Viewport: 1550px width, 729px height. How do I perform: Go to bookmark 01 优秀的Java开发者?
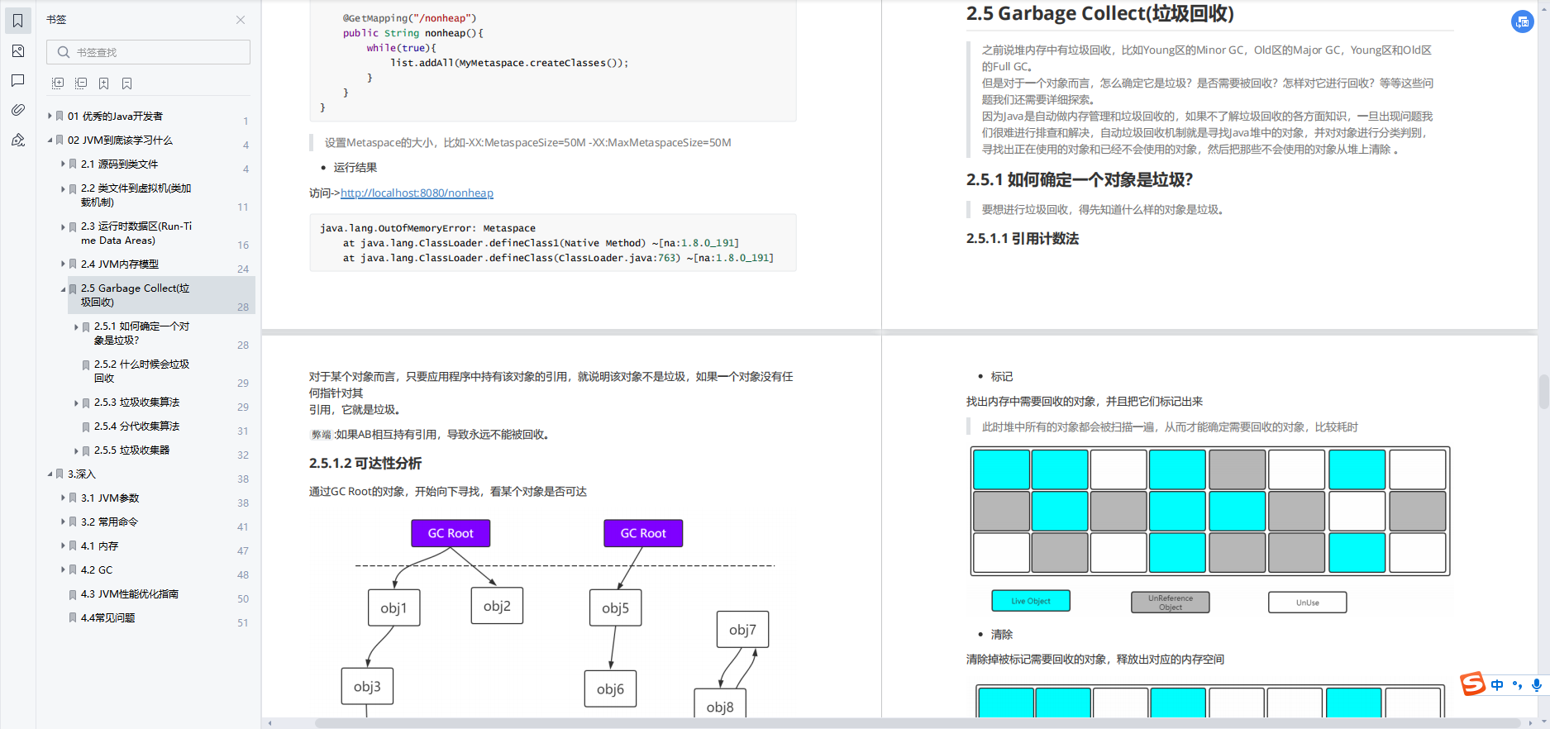click(x=115, y=117)
